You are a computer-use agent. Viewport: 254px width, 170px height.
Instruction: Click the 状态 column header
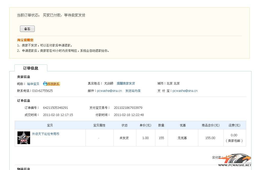click(x=124, y=125)
